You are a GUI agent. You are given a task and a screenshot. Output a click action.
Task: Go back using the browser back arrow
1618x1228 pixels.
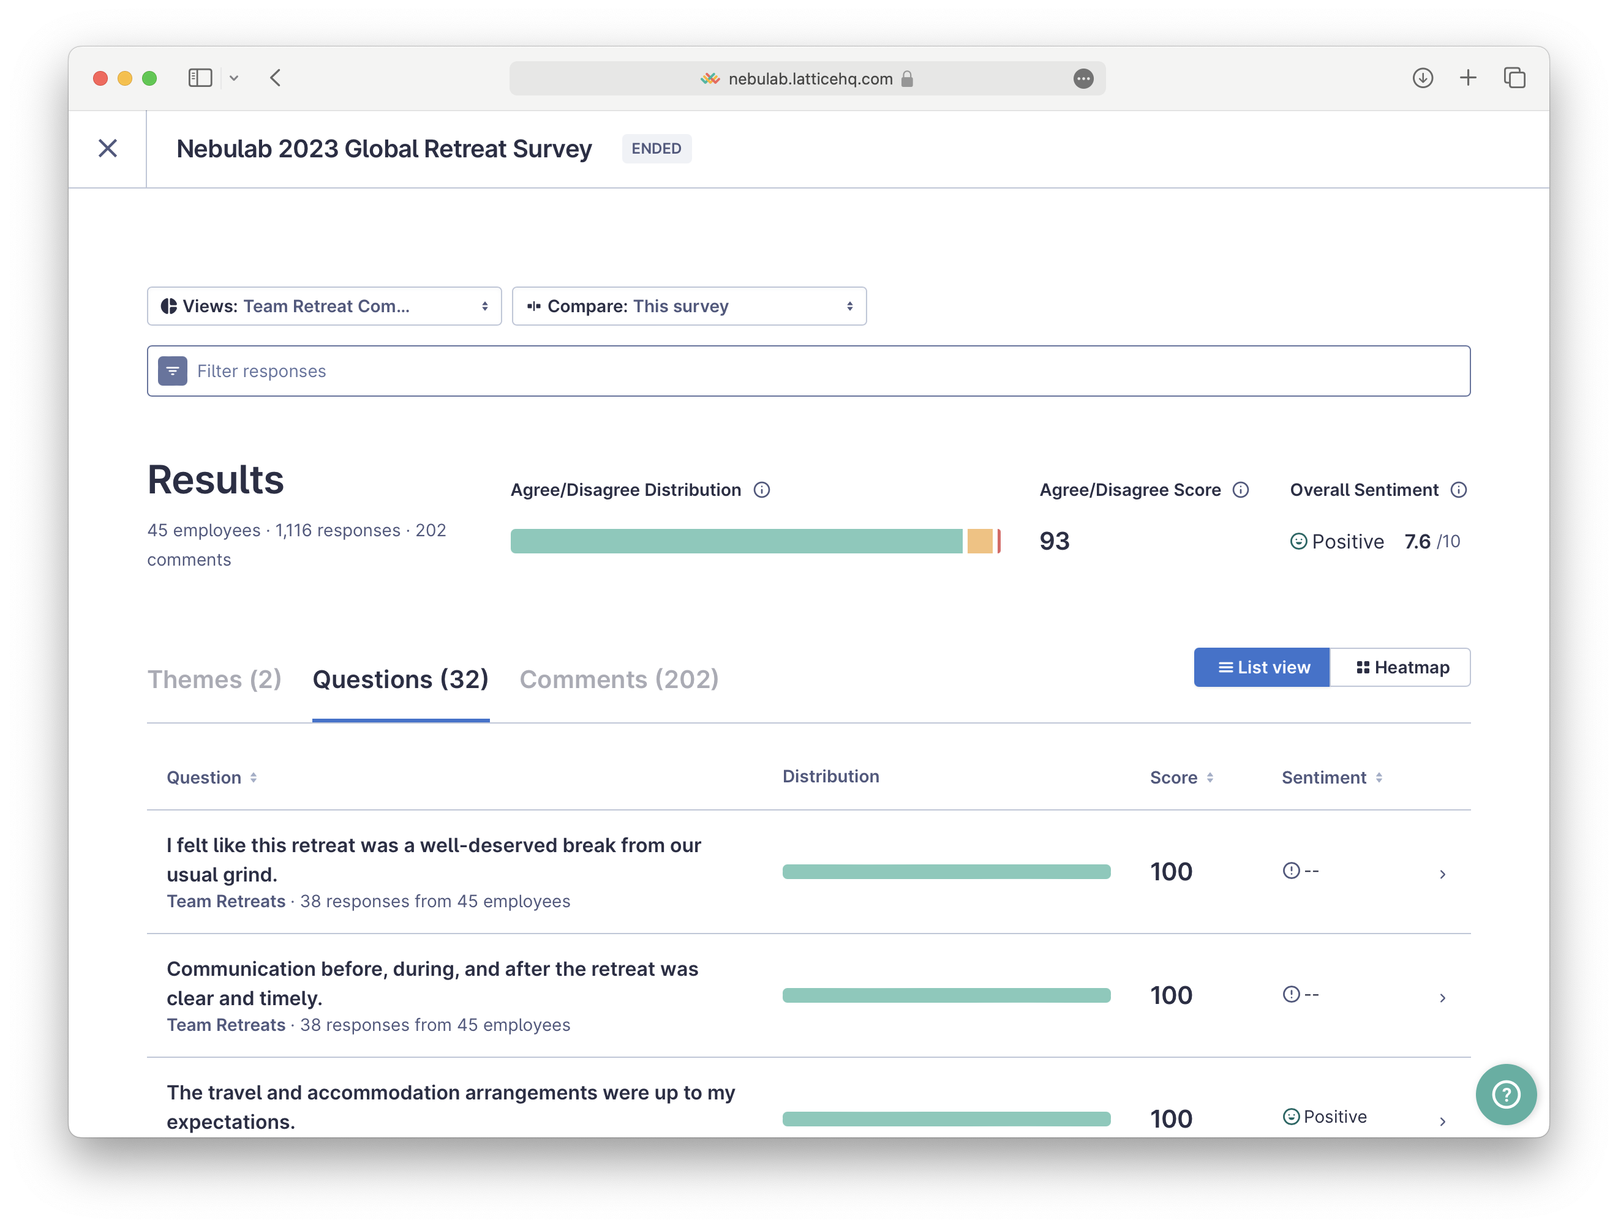click(x=276, y=78)
